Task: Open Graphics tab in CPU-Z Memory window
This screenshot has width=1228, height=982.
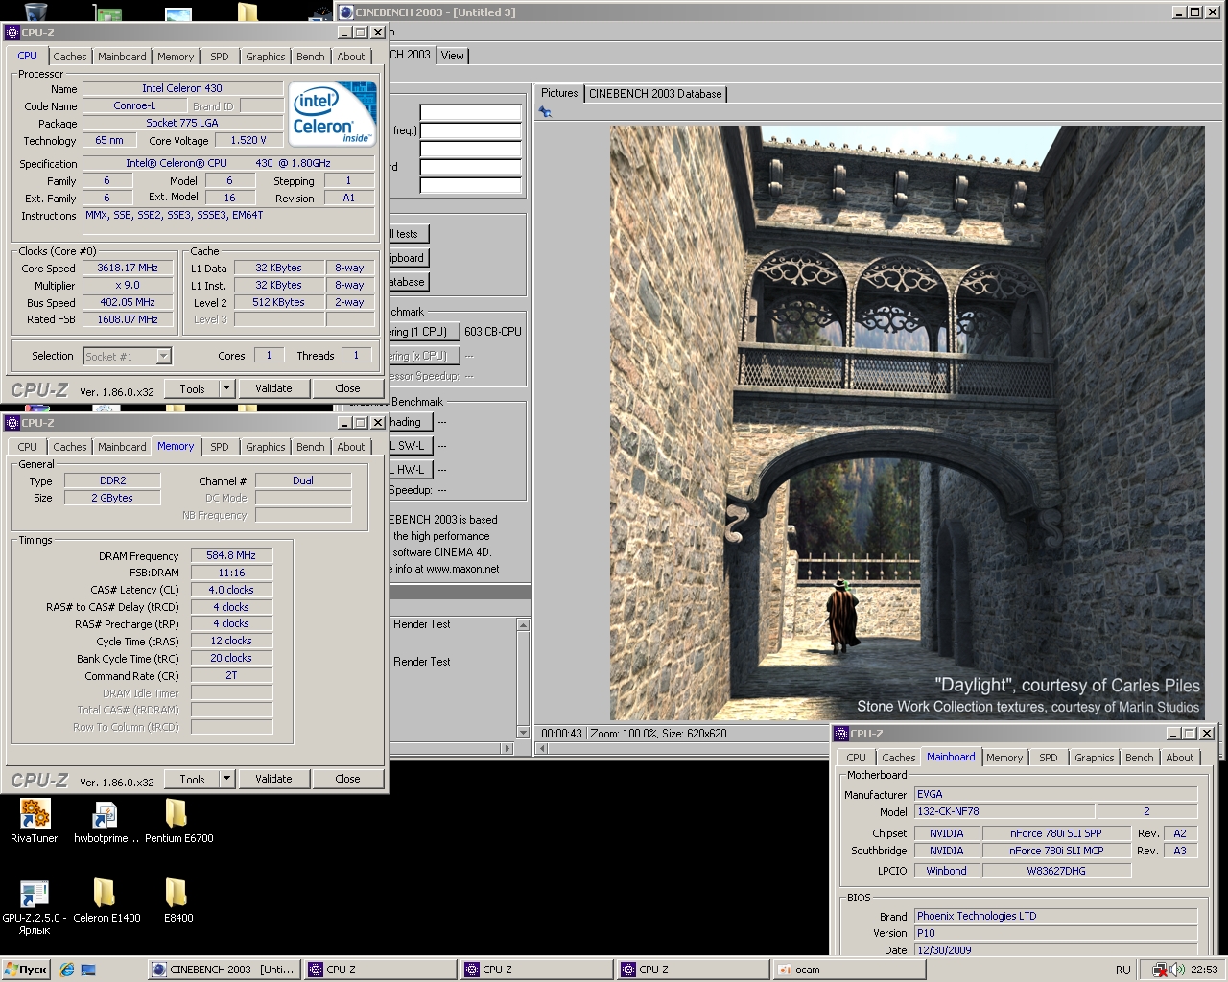Action: (x=265, y=447)
